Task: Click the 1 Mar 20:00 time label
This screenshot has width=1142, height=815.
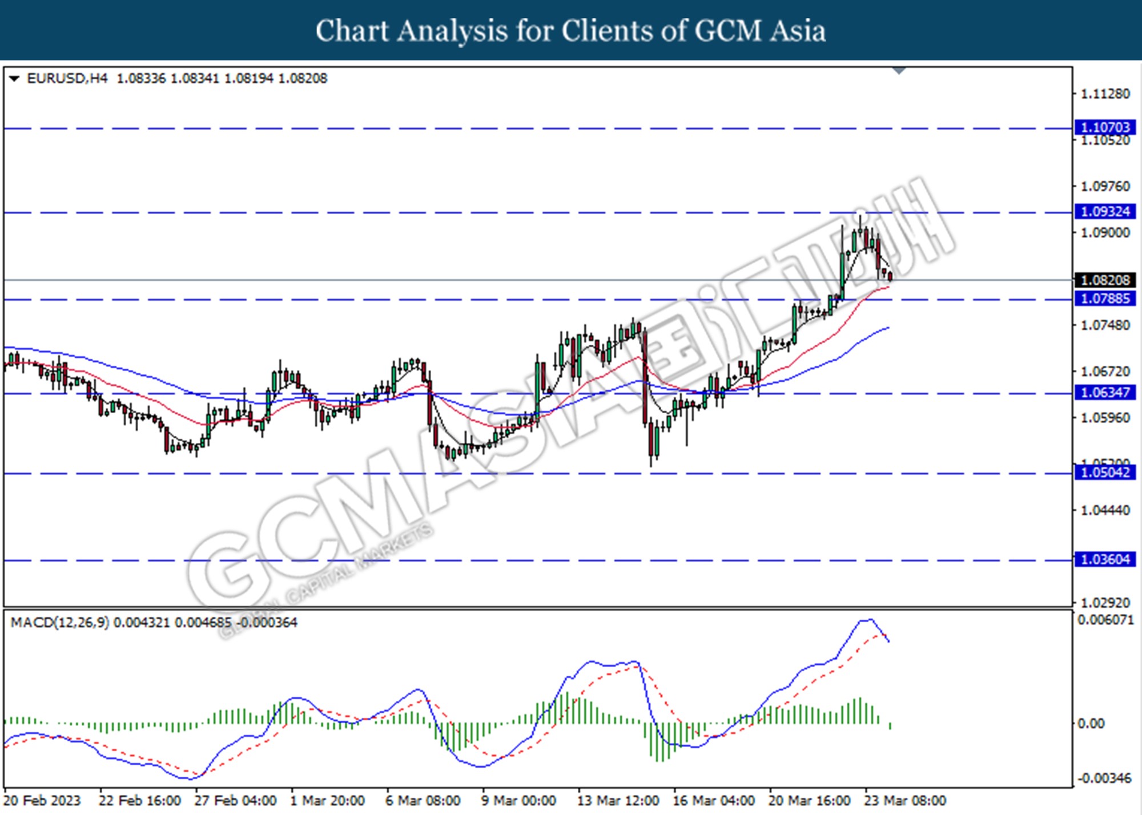Action: click(327, 801)
